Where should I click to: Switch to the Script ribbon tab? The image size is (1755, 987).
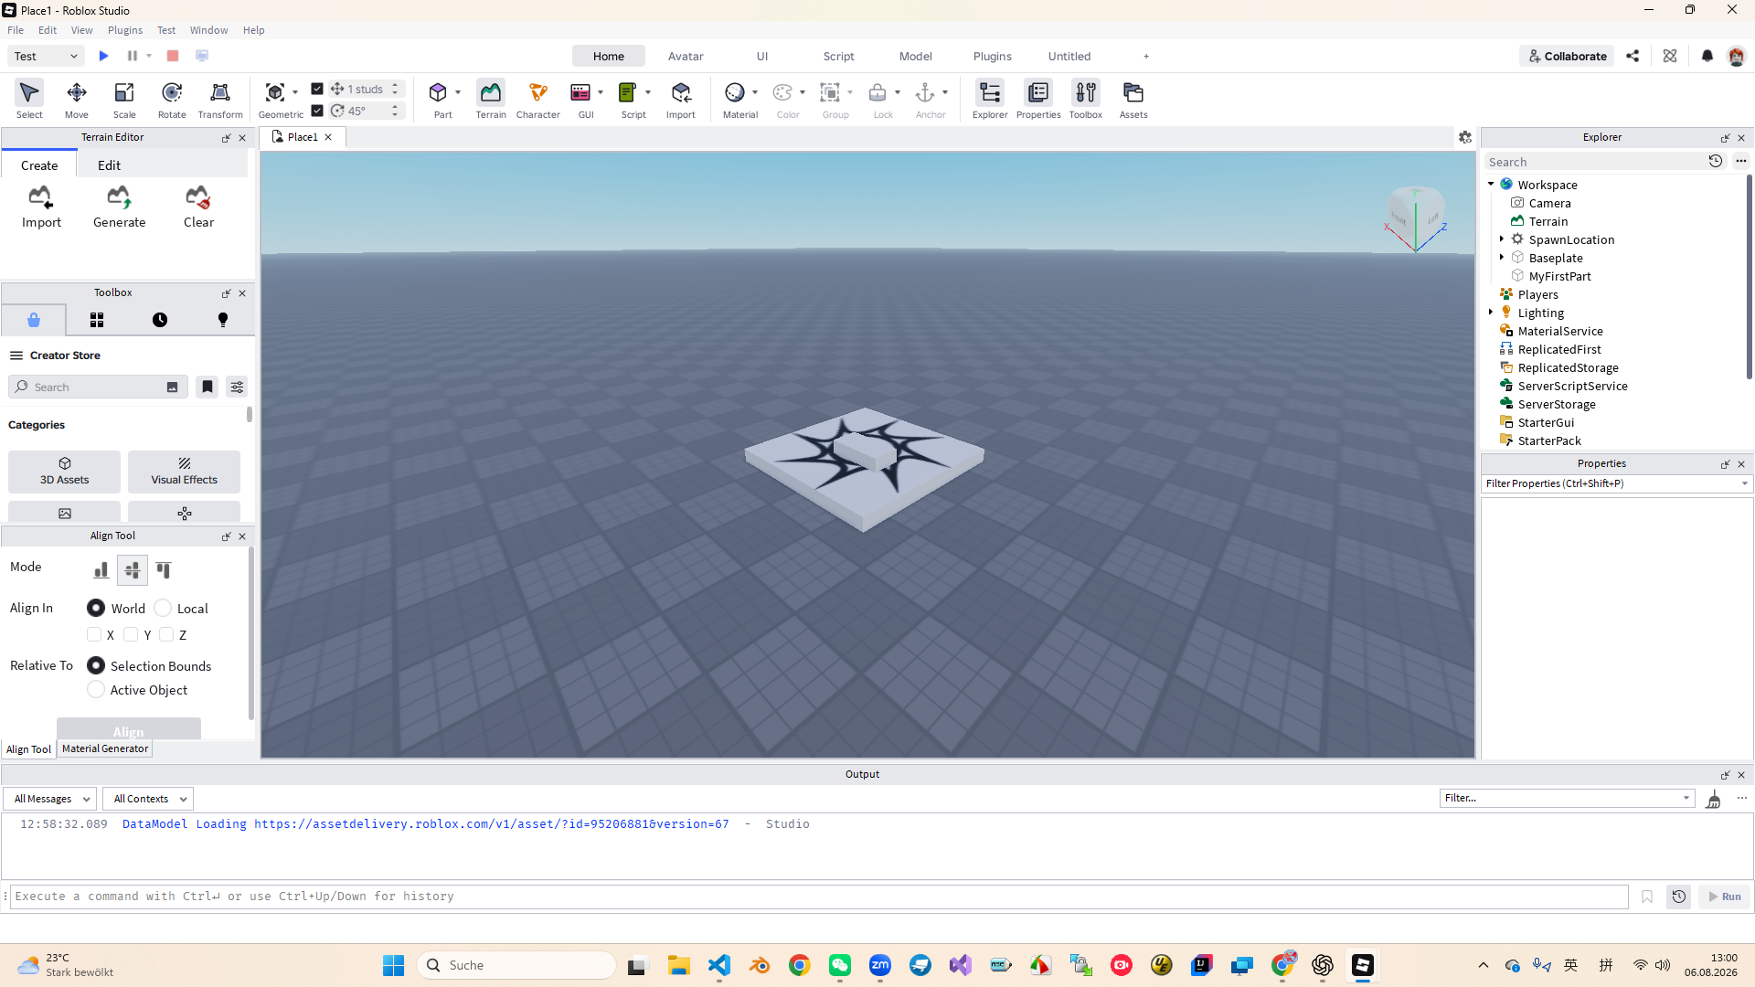(x=838, y=56)
